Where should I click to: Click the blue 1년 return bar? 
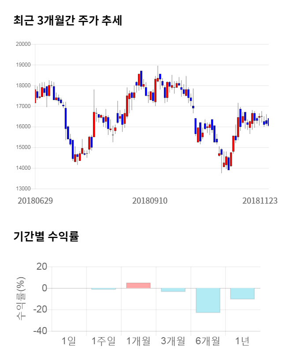(x=242, y=294)
